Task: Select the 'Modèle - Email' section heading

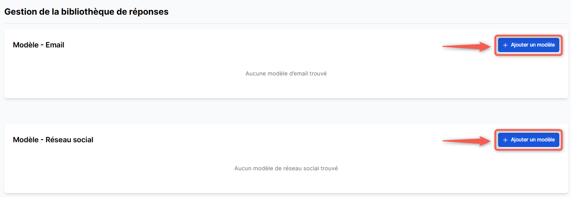Action: [38, 45]
